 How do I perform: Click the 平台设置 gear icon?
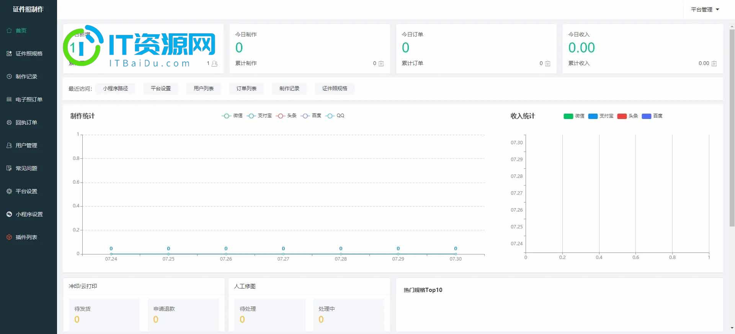9,191
